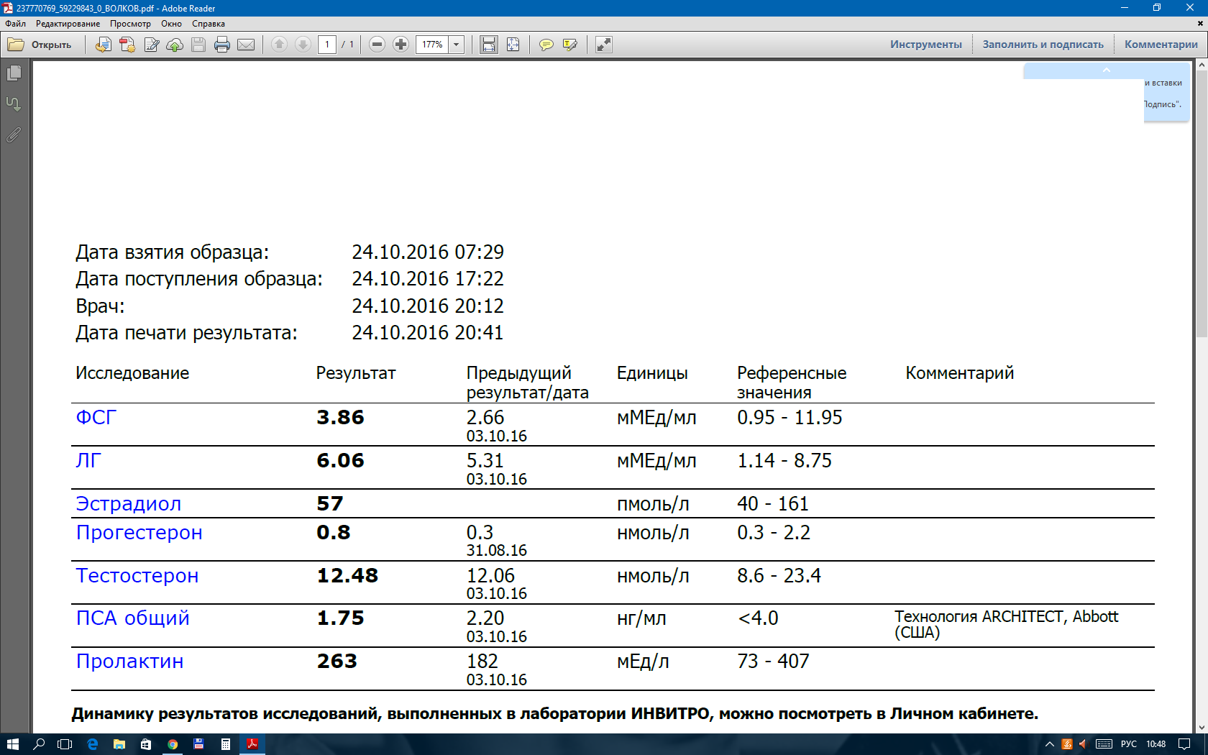
Task: Click the Тестостерон link
Action: (x=137, y=576)
